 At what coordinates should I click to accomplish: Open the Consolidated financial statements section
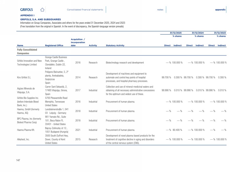pyautogui.click(x=85, y=10)
